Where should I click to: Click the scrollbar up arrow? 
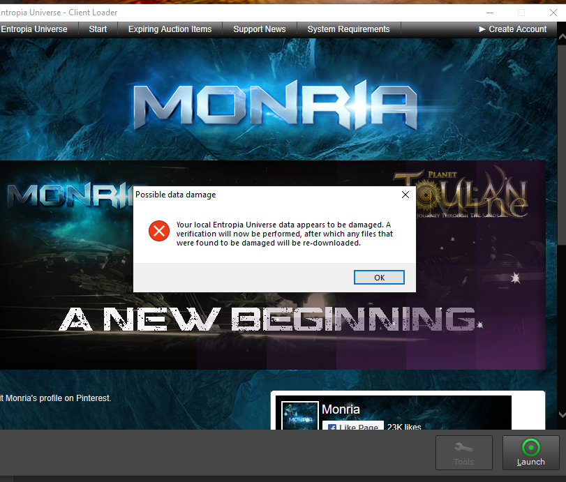pos(562,37)
